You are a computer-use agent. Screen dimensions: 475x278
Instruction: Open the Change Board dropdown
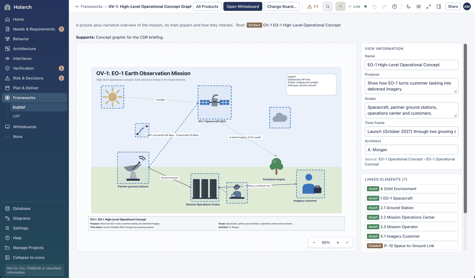tap(282, 7)
